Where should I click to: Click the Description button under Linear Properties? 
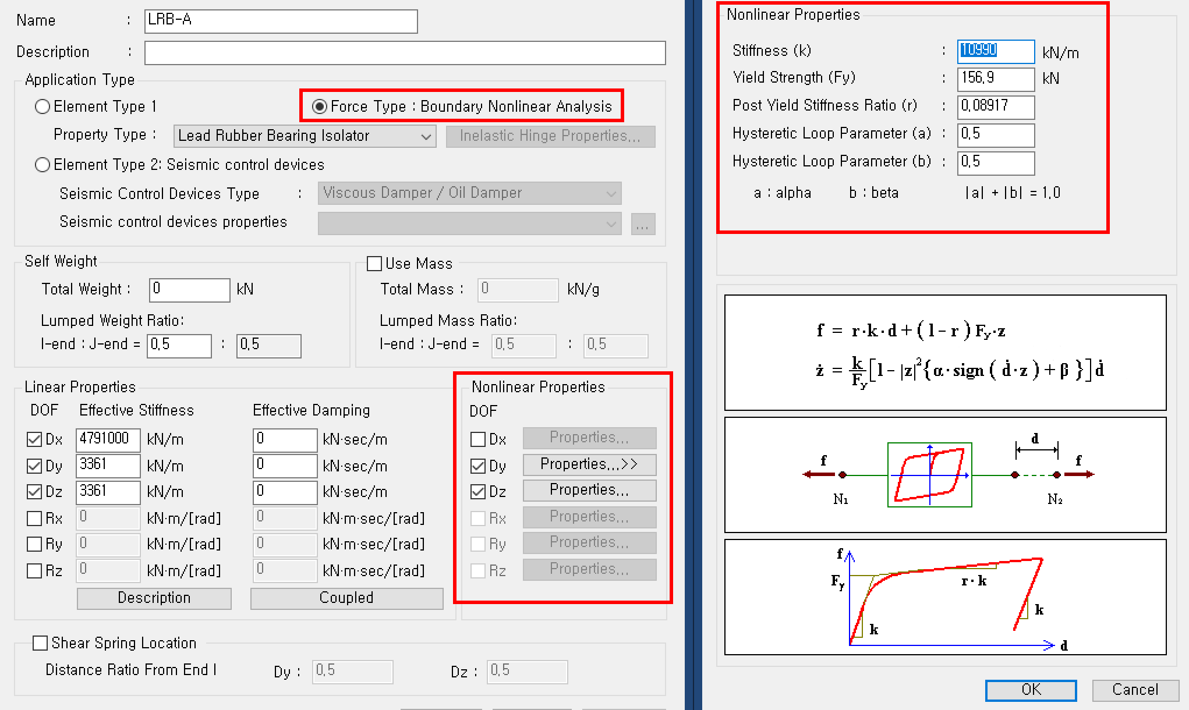point(154,598)
